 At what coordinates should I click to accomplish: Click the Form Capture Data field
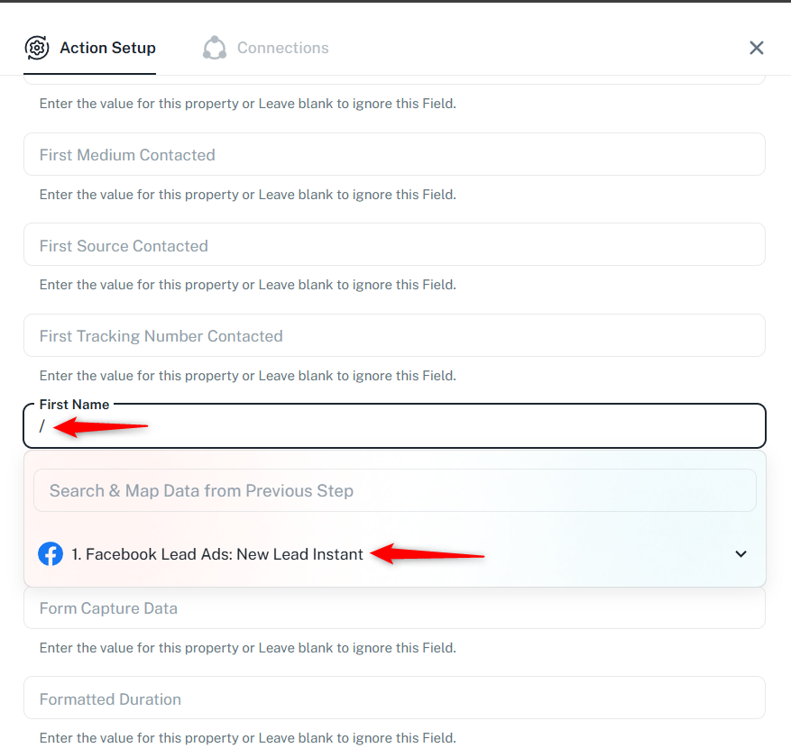(394, 608)
